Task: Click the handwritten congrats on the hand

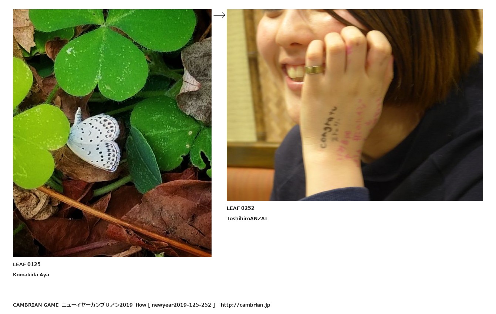Action: coord(328,127)
